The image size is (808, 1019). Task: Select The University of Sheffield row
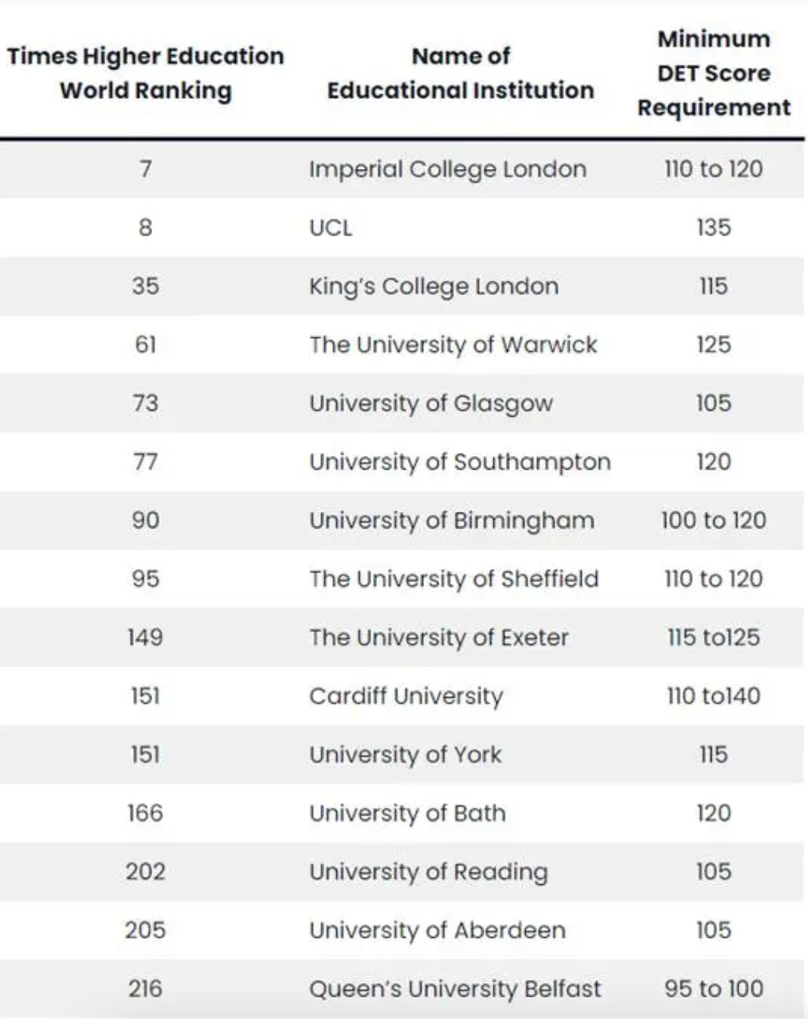453,579
